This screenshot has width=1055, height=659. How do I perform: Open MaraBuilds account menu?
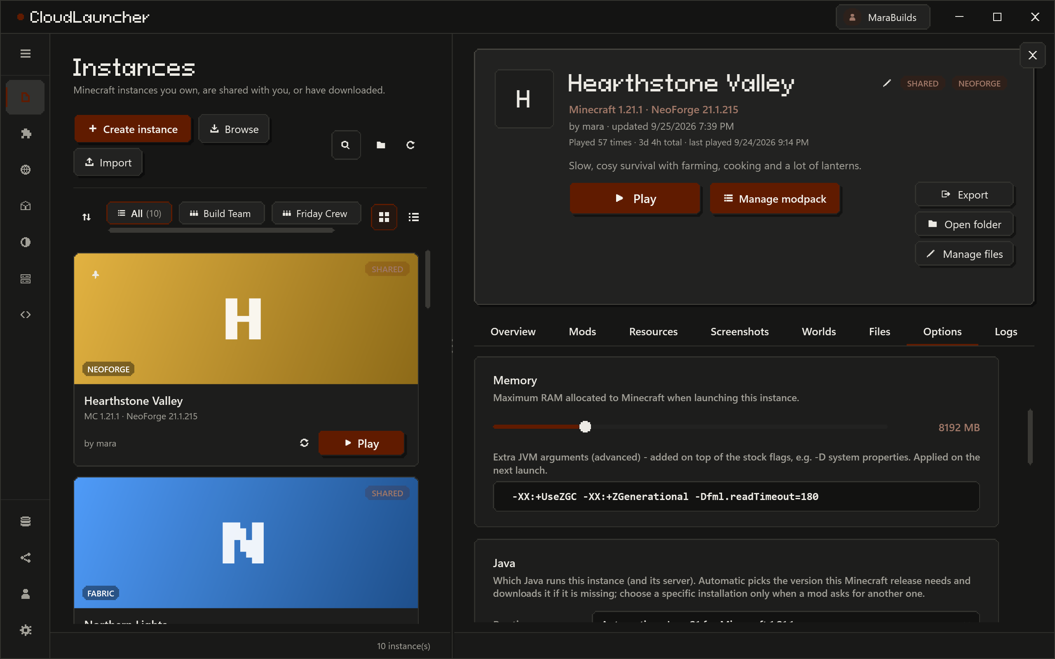(883, 17)
